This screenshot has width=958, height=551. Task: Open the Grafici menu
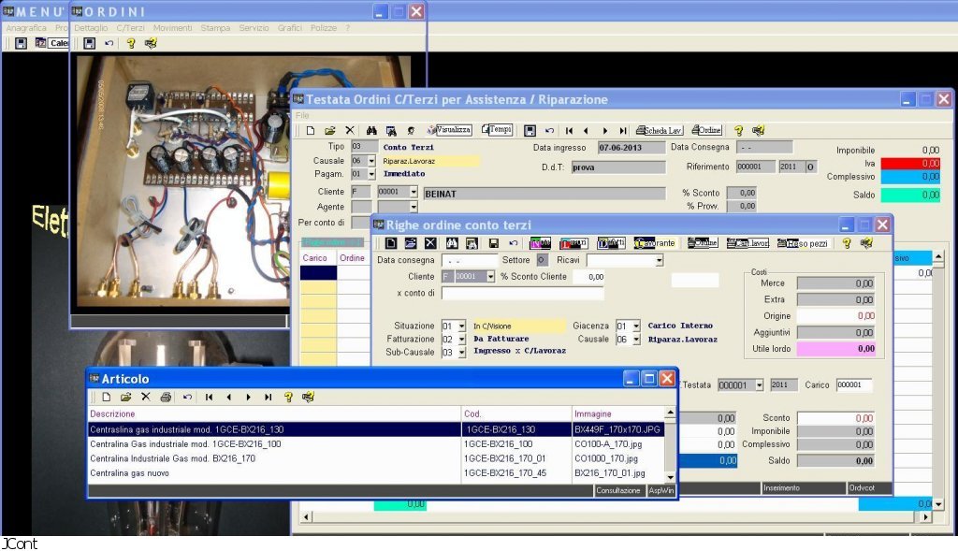pyautogui.click(x=289, y=28)
